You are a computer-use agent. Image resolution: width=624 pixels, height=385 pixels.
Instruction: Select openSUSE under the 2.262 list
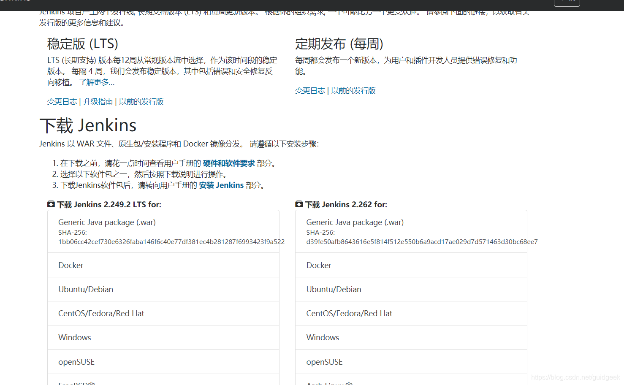click(x=411, y=362)
